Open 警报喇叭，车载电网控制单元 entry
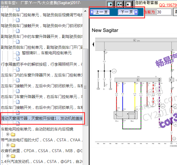The height and width of the screenshot is (165, 177). tap(47, 53)
